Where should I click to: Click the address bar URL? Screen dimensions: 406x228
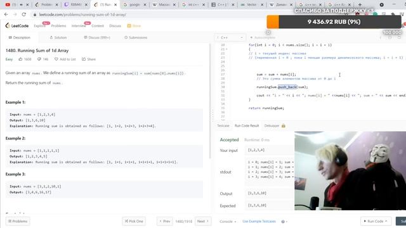click(x=82, y=15)
